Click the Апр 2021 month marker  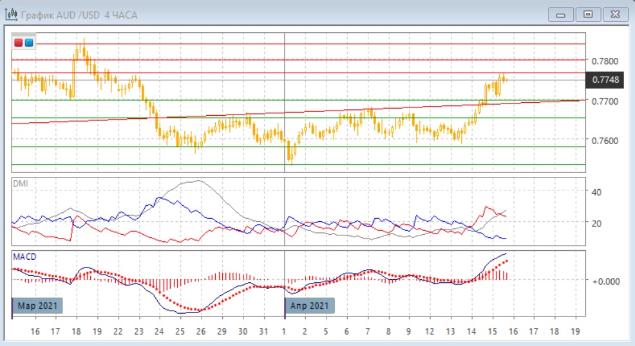pyautogui.click(x=310, y=305)
